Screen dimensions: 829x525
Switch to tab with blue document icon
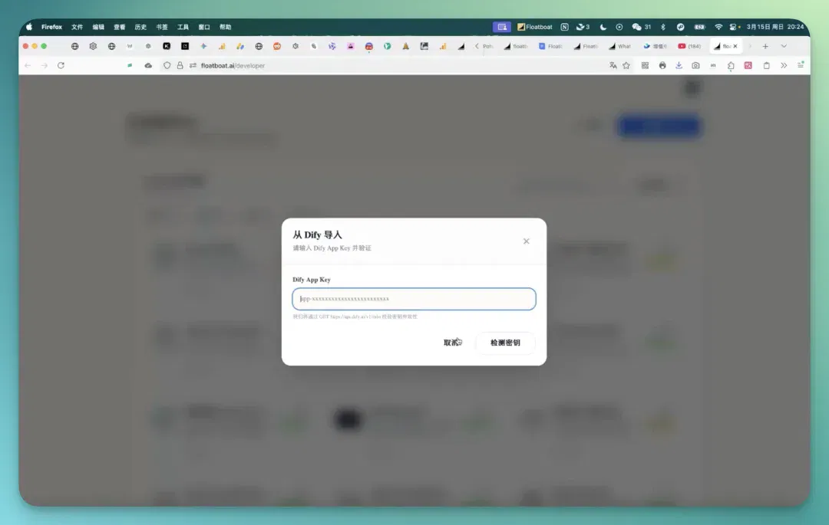click(x=550, y=47)
